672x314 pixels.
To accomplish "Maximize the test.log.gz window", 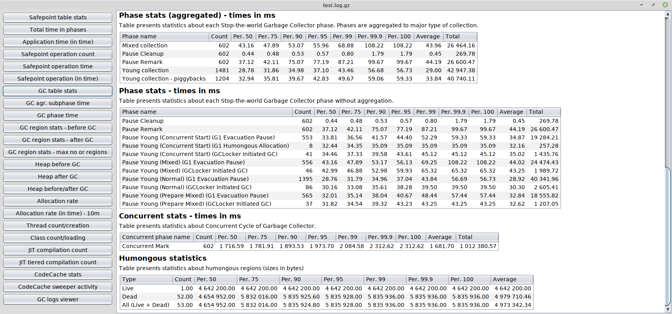I will [x=653, y=5].
